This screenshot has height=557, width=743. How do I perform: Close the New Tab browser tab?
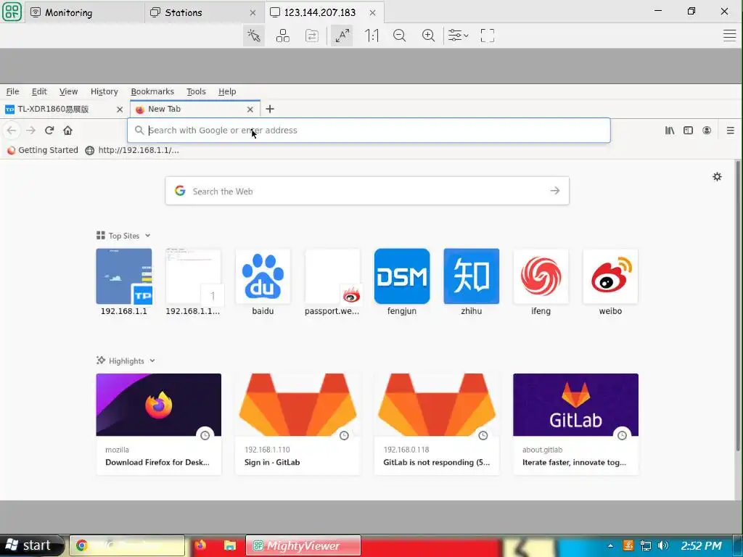[x=250, y=110]
